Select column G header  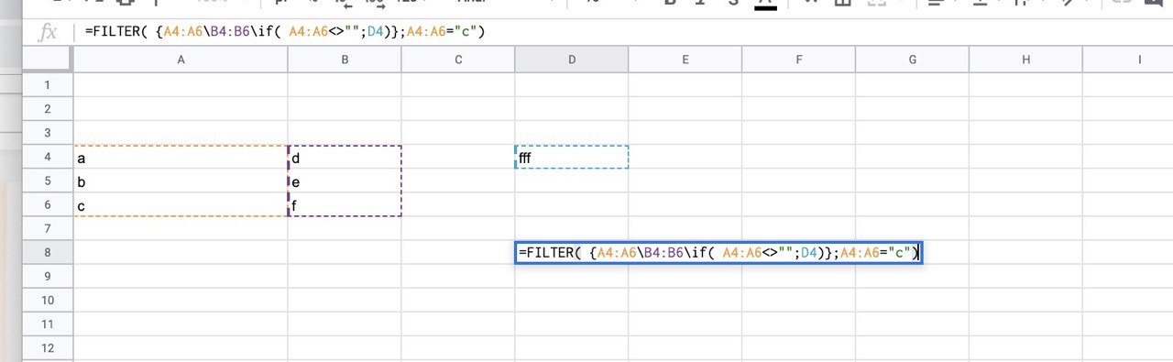[913, 60]
